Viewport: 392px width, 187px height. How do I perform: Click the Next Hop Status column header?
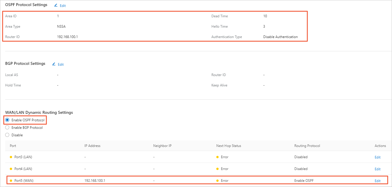click(229, 146)
